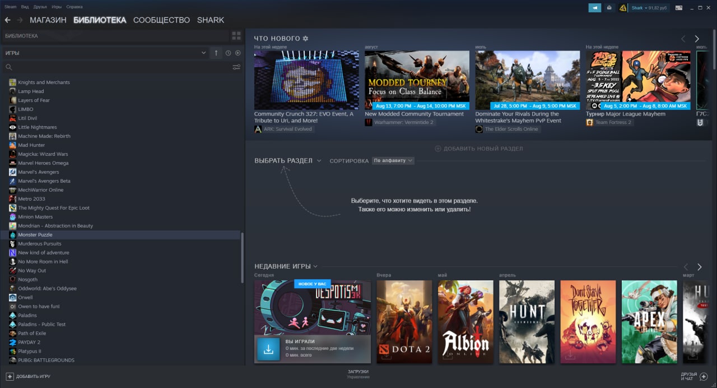The height and width of the screenshot is (388, 717).
Task: Click the scroll-to-top arrow in the library
Action: 216,53
